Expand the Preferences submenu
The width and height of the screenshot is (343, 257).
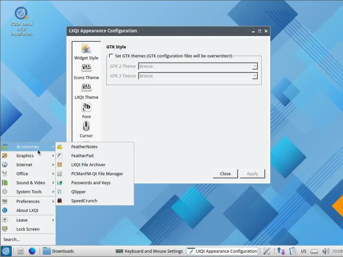click(28, 201)
